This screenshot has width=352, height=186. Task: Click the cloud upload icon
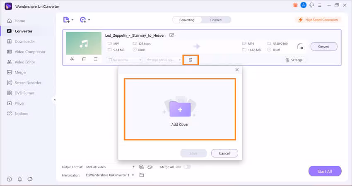(150, 167)
